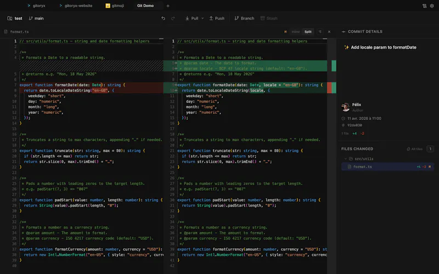Click the gitmoji emoji tab icon
Viewport: 439px width, 274px height.
(x=108, y=5)
